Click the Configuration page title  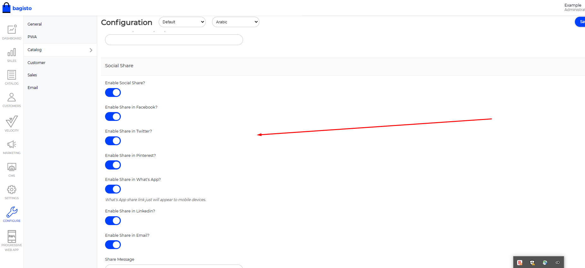(127, 22)
